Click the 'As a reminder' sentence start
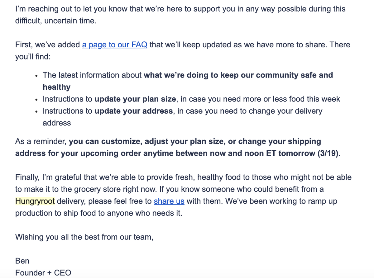Image resolution: width=374 pixels, height=278 pixels. coord(41,142)
